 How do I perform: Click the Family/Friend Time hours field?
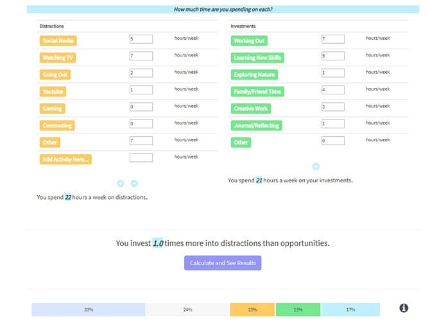332,90
